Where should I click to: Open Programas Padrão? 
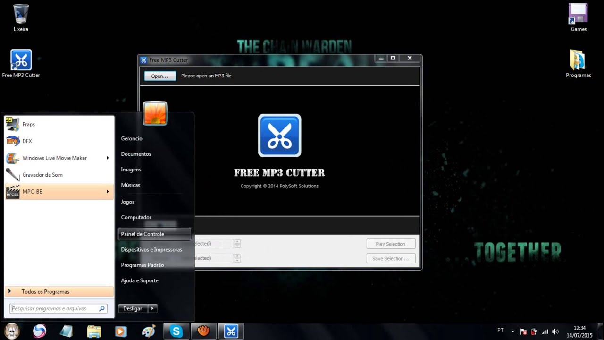tap(143, 265)
